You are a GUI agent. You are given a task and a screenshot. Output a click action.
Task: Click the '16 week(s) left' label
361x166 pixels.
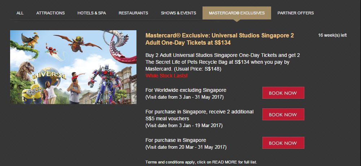coord(332,35)
